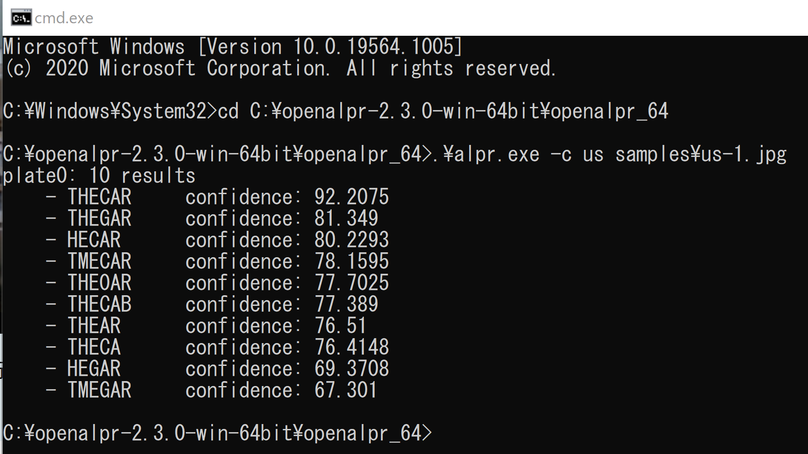808x454 pixels.
Task: Click the THECA result line
Action: coord(217,347)
